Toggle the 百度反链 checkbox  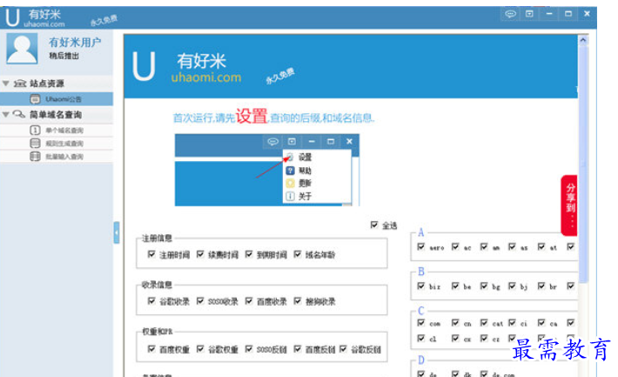[298, 349]
